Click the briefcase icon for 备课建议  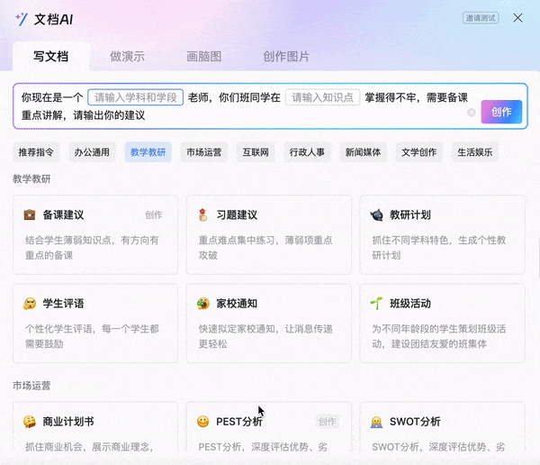29,215
